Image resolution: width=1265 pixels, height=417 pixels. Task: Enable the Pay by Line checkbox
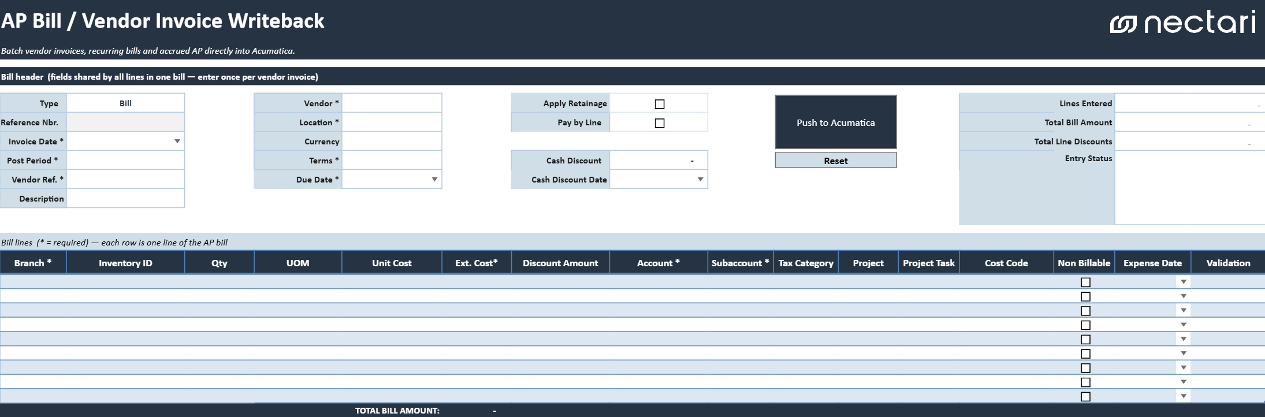(660, 123)
